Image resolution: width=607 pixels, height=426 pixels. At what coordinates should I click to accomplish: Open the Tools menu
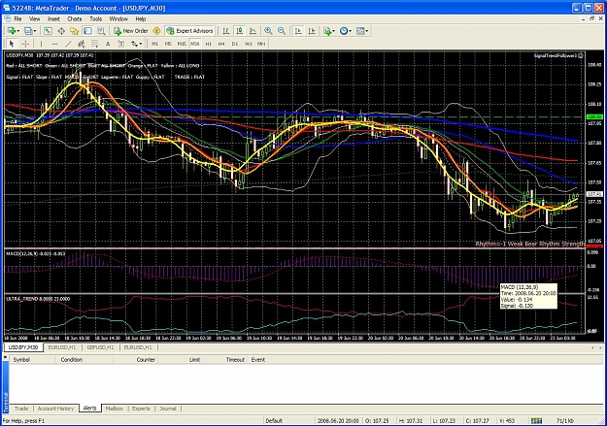pos(95,19)
